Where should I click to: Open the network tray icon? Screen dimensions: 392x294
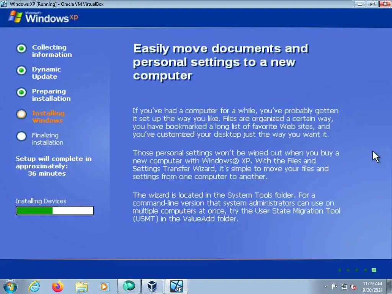344,287
